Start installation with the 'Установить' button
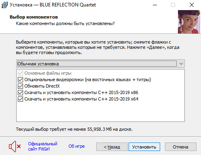Viewport: 201px width, 155px height. 144,147
